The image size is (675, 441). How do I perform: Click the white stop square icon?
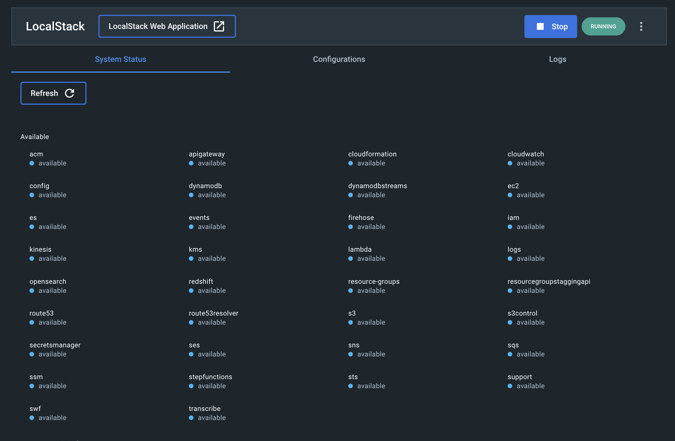pos(540,26)
